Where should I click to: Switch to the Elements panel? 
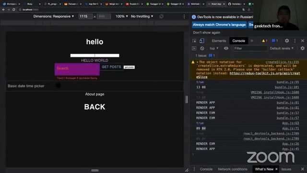[x=219, y=41]
